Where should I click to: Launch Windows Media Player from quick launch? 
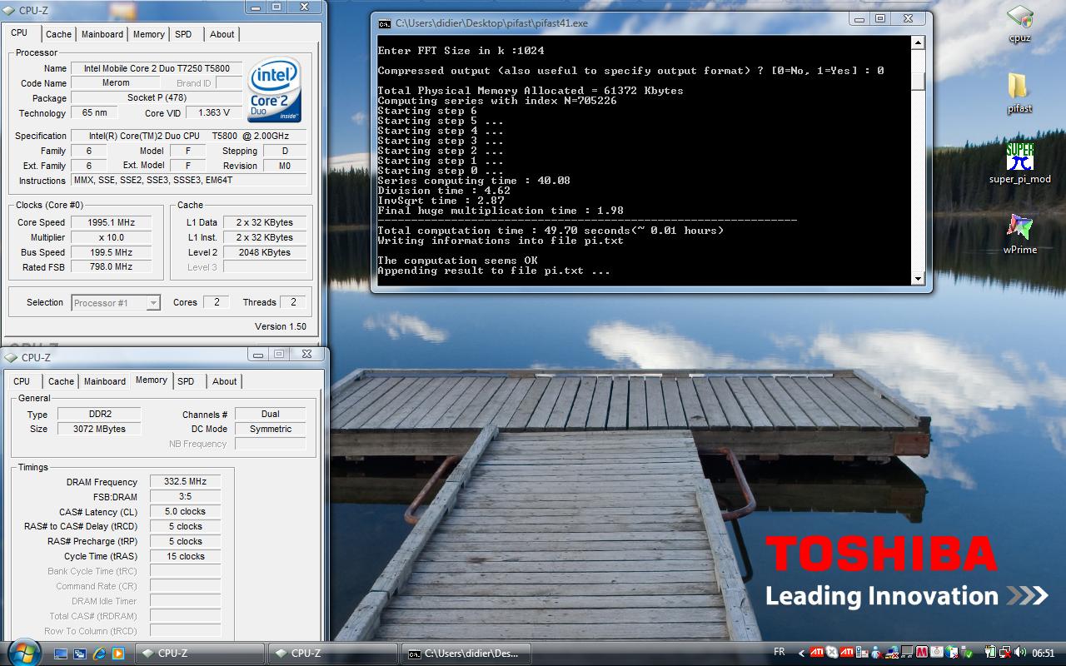118,654
